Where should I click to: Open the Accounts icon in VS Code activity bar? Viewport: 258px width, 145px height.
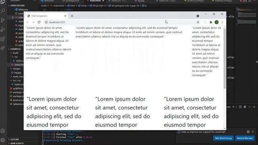[3, 131]
